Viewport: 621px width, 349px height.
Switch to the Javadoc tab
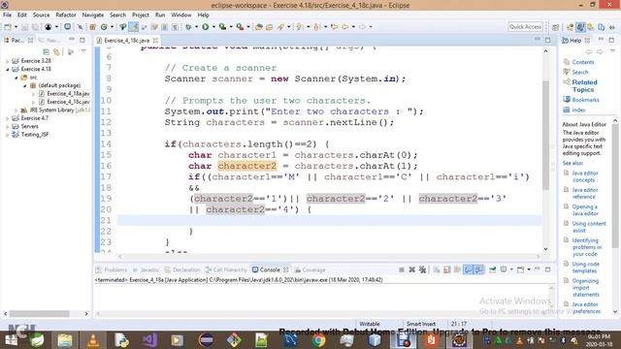[146, 270]
